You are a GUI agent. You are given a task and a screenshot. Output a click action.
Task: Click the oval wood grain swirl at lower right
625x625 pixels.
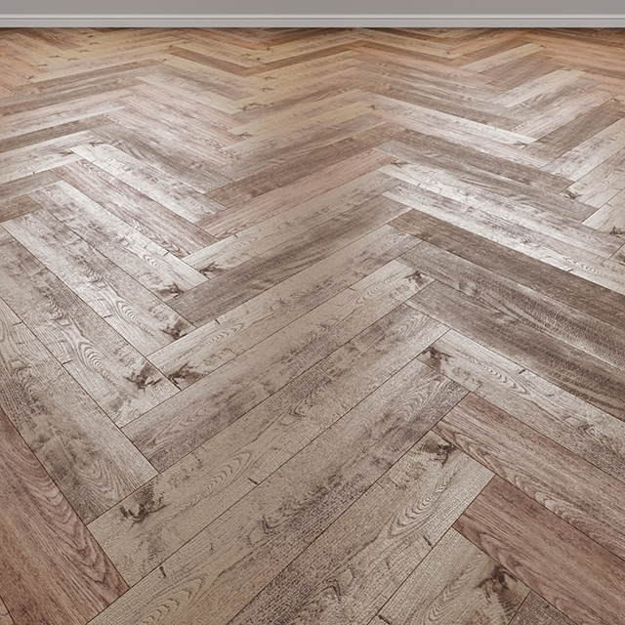pyautogui.click(x=410, y=508)
